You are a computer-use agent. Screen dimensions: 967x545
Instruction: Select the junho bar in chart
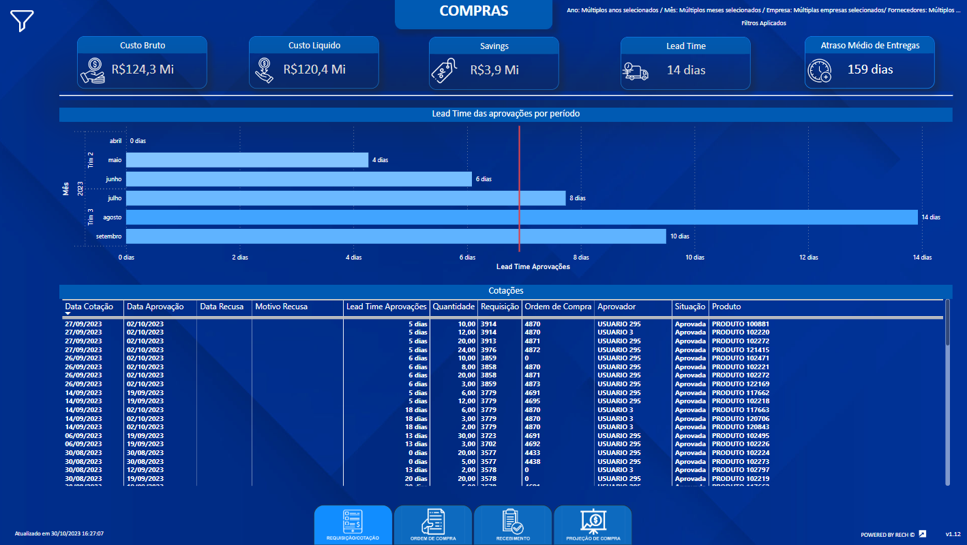coord(299,179)
